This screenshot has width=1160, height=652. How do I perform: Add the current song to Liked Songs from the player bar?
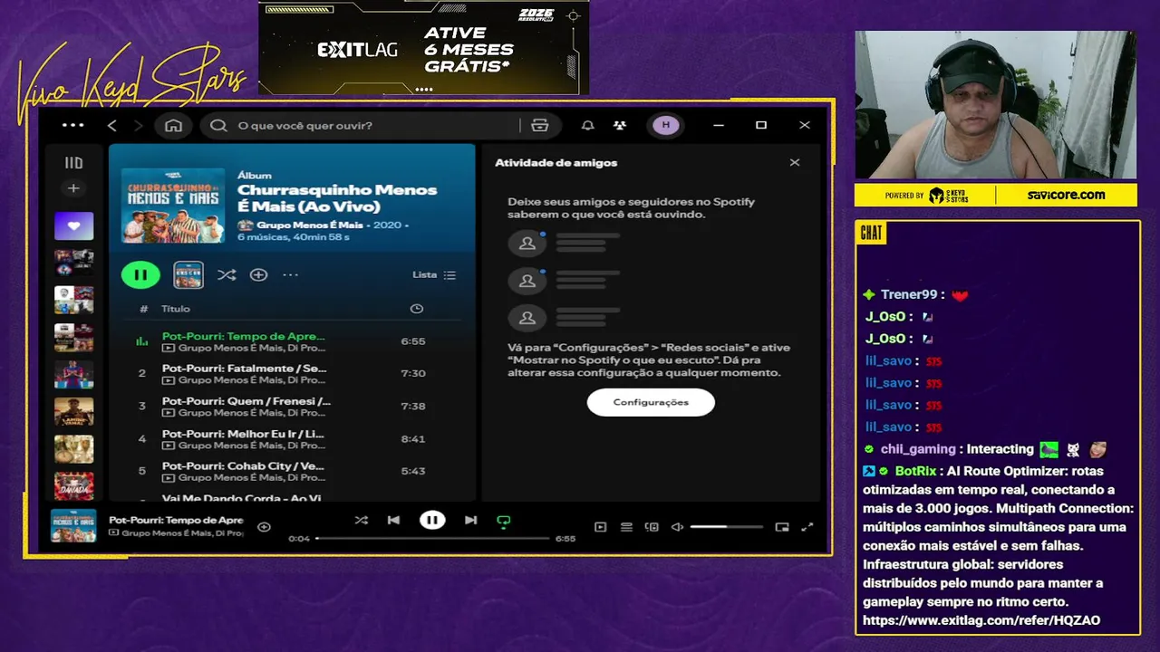pos(264,527)
